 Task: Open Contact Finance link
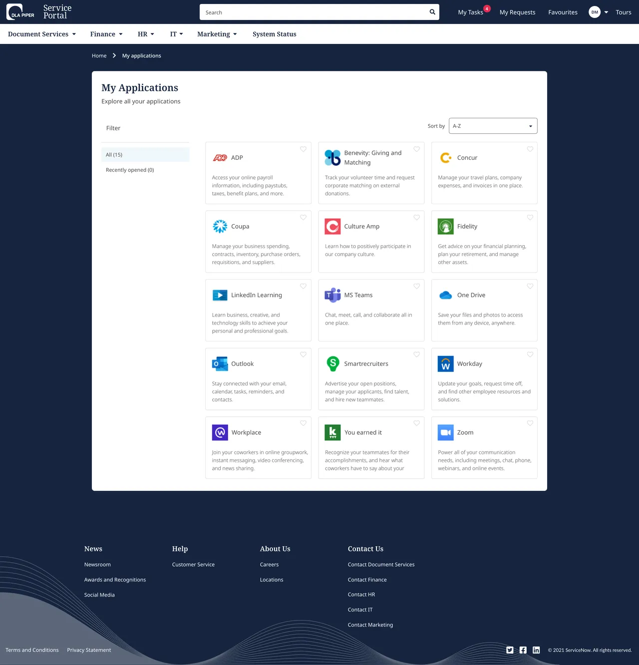[x=367, y=580]
